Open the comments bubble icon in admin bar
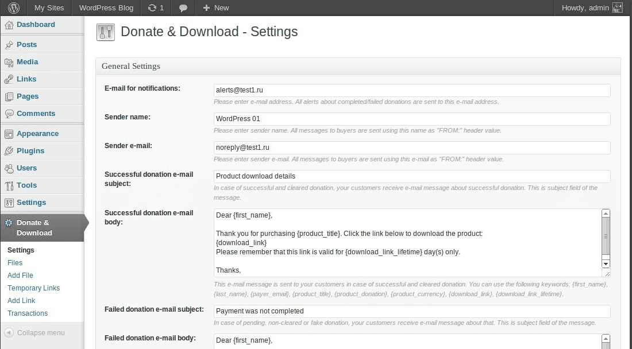This screenshot has height=349, width=632. pyautogui.click(x=183, y=8)
